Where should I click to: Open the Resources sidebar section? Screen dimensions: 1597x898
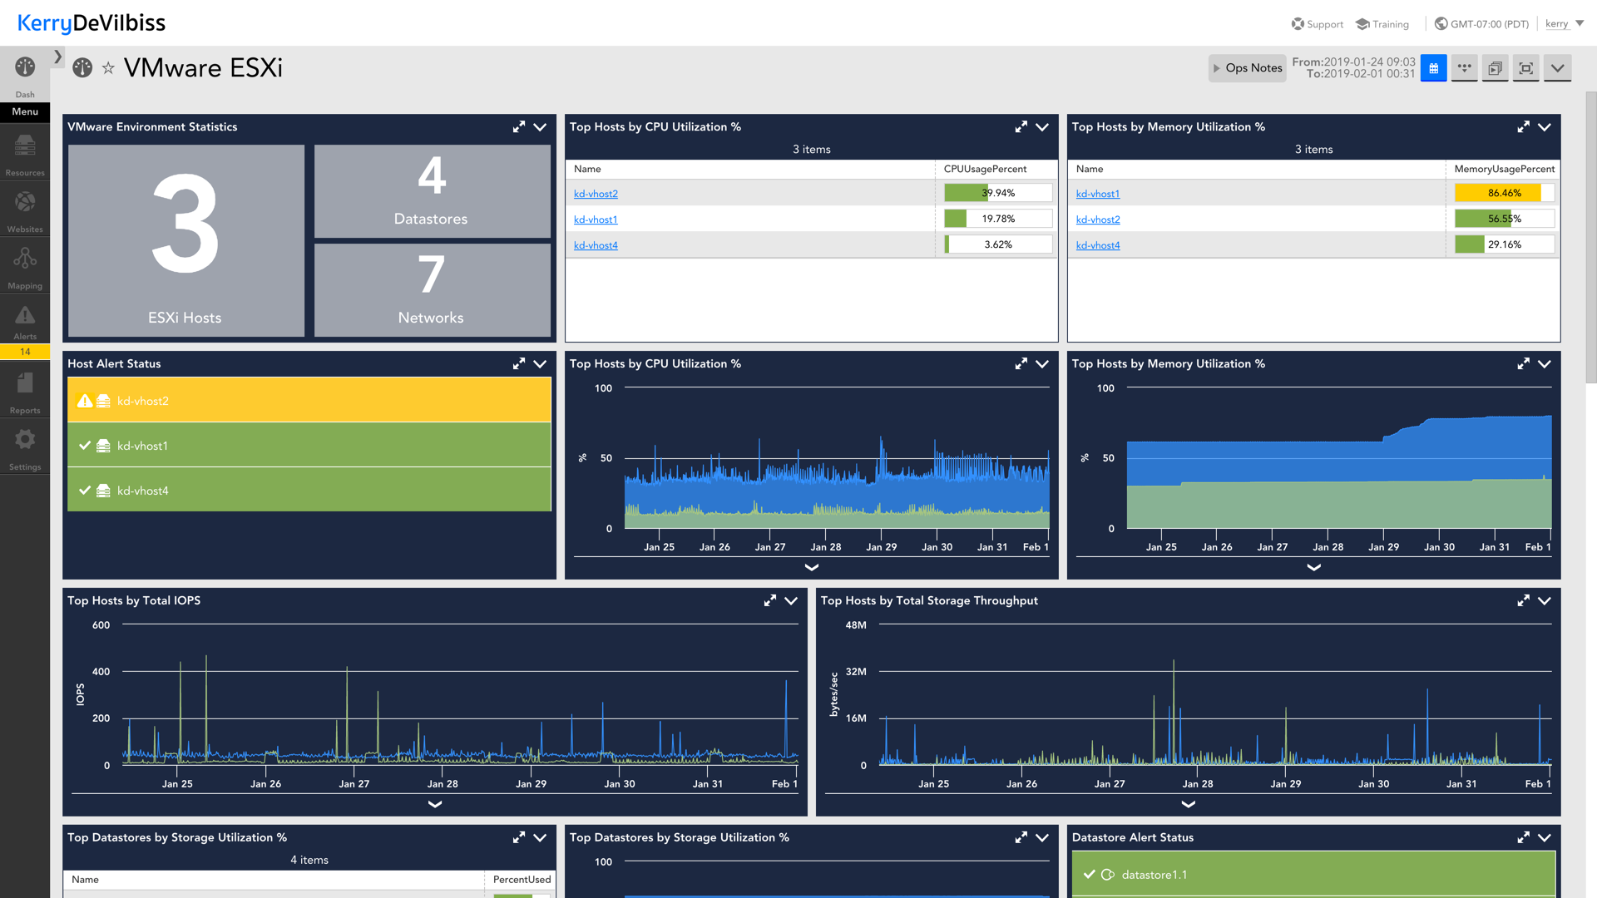pos(25,155)
